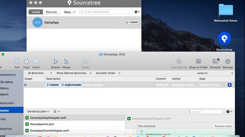Select DempApp/AppDelegate.swift file row
Viewport: 245px width, 137px height.
coord(74,118)
